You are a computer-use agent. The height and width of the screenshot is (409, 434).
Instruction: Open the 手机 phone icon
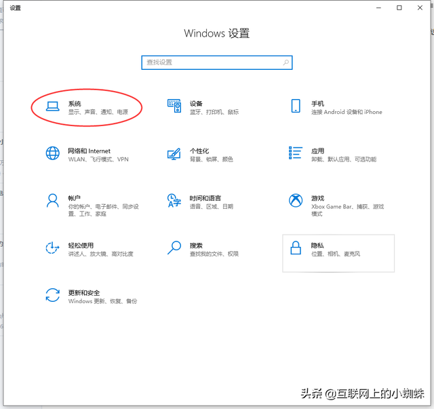[296, 106]
